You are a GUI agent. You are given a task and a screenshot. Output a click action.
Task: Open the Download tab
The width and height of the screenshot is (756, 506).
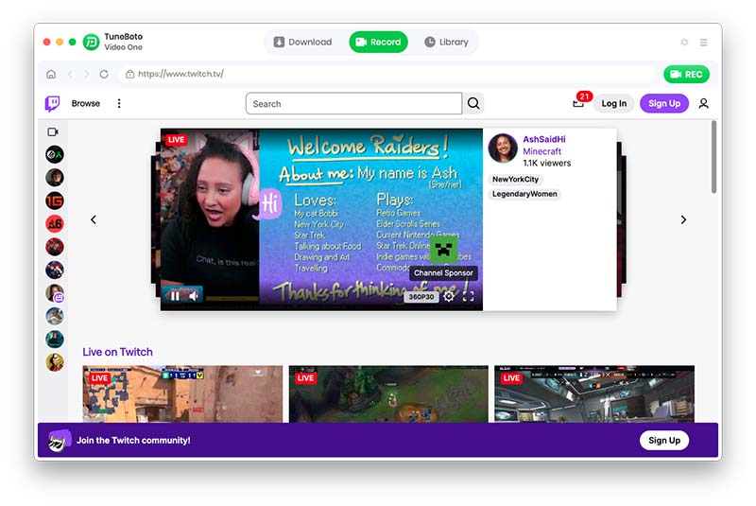pos(302,42)
